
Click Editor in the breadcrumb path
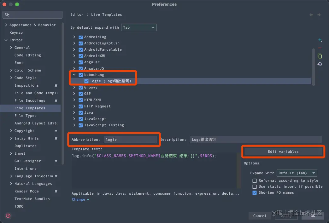[x=77, y=15]
